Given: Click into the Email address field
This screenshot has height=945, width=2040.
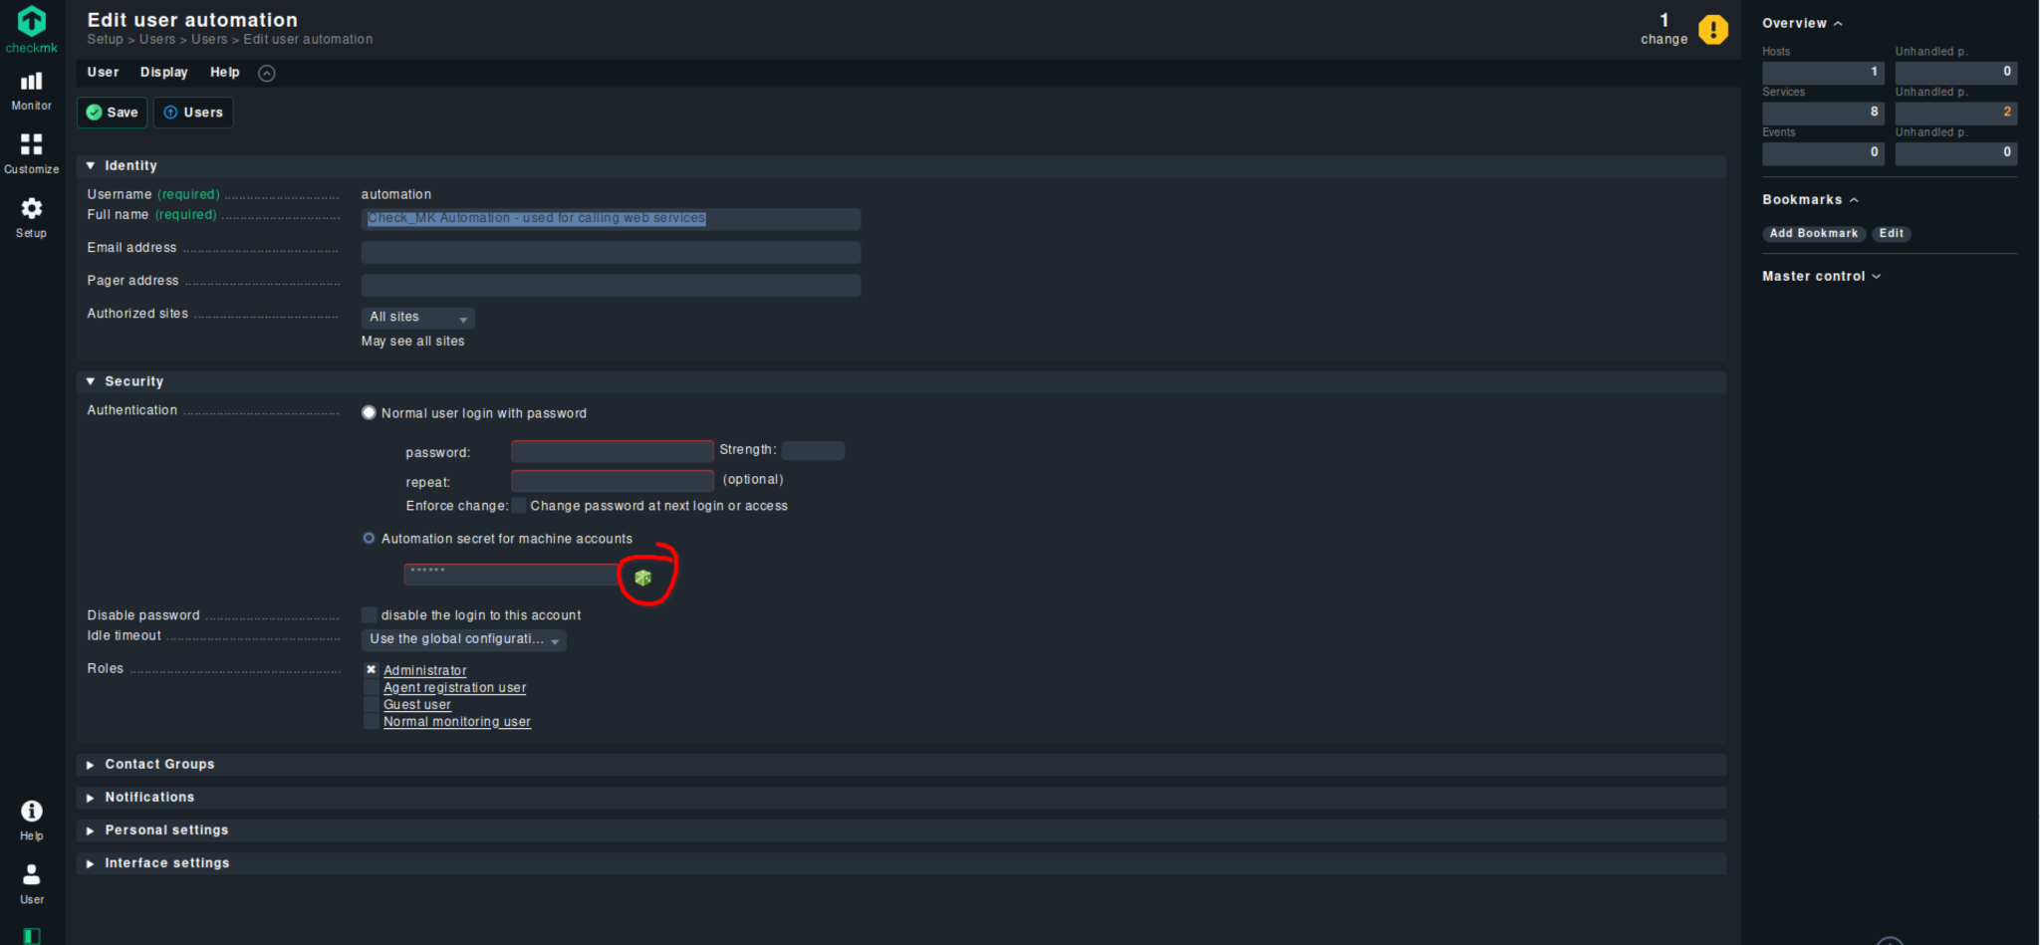Looking at the screenshot, I should point(611,252).
